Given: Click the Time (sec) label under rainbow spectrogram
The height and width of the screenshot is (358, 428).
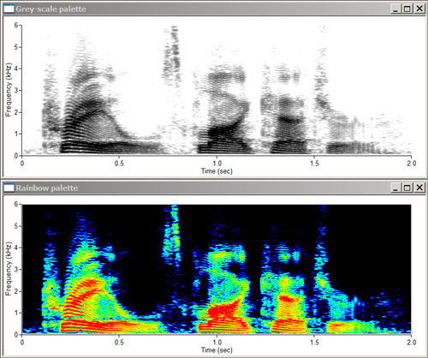Looking at the screenshot, I should point(217,350).
